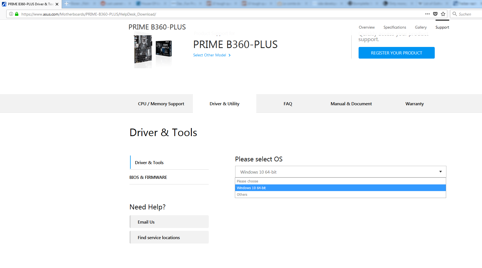This screenshot has height=268, width=482.
Task: Open the Manual & Document tab
Action: (x=351, y=104)
